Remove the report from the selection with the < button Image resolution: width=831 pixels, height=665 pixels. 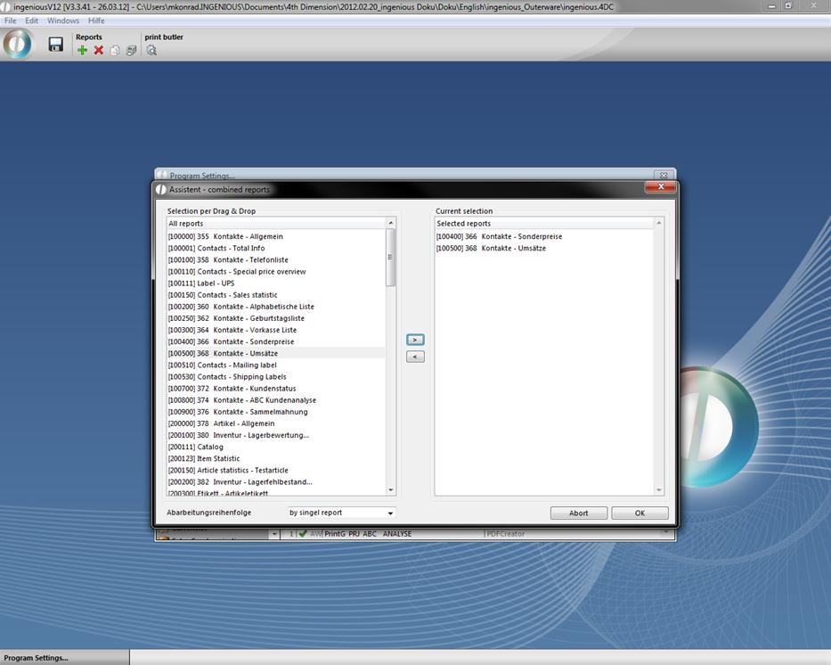click(415, 357)
